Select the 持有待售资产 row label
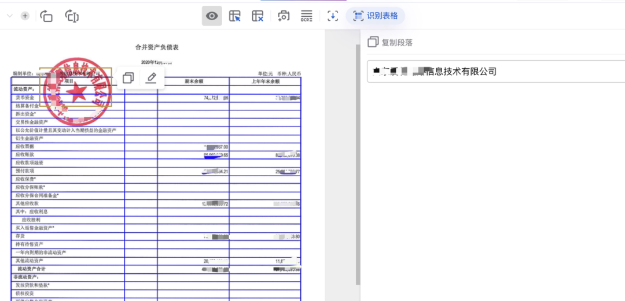625x301 pixels. click(29, 244)
